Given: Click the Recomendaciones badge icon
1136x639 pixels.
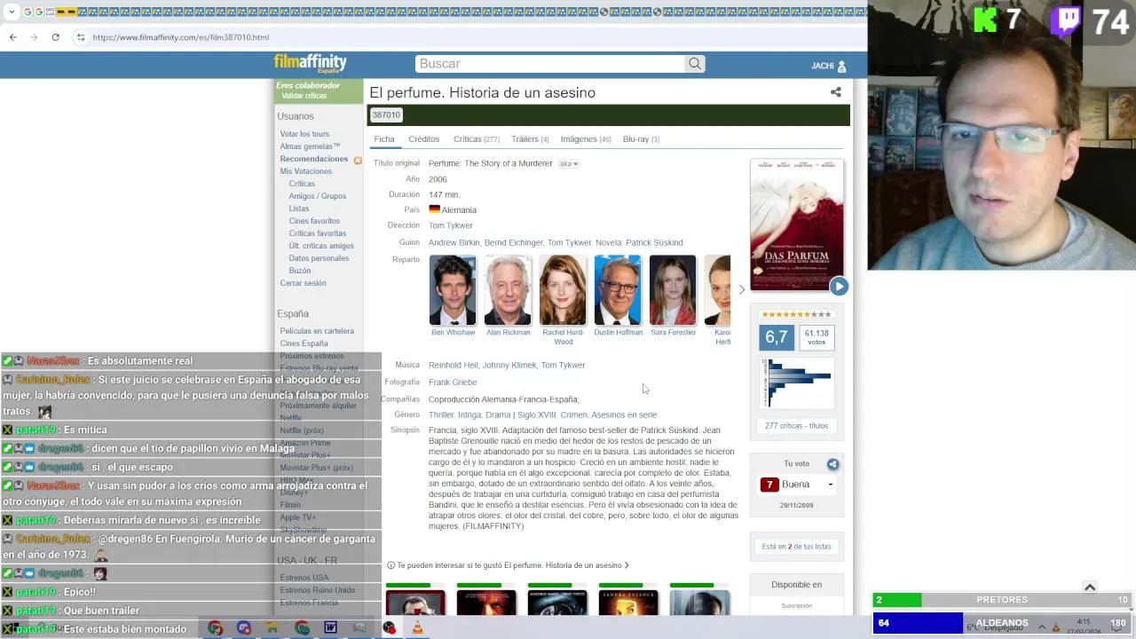Looking at the screenshot, I should coord(358,160).
